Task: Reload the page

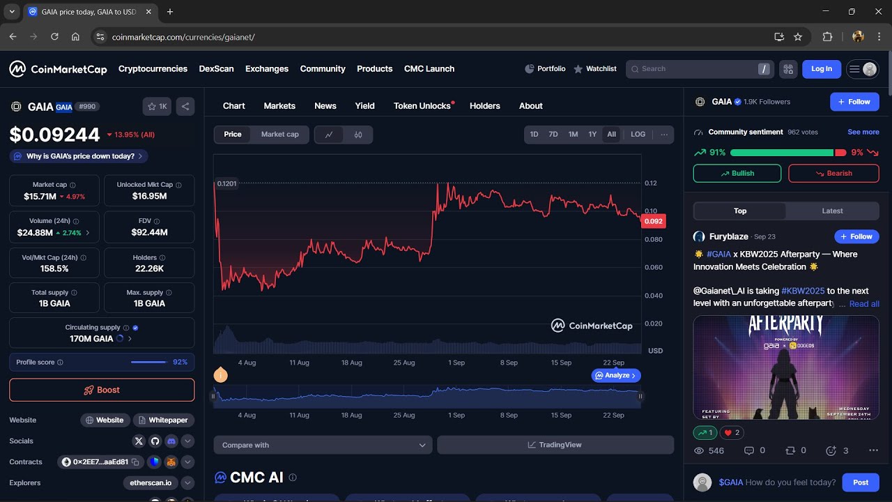Action: click(x=54, y=37)
